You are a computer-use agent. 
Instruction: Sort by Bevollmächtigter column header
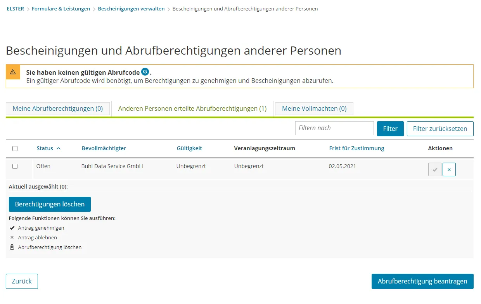point(104,148)
